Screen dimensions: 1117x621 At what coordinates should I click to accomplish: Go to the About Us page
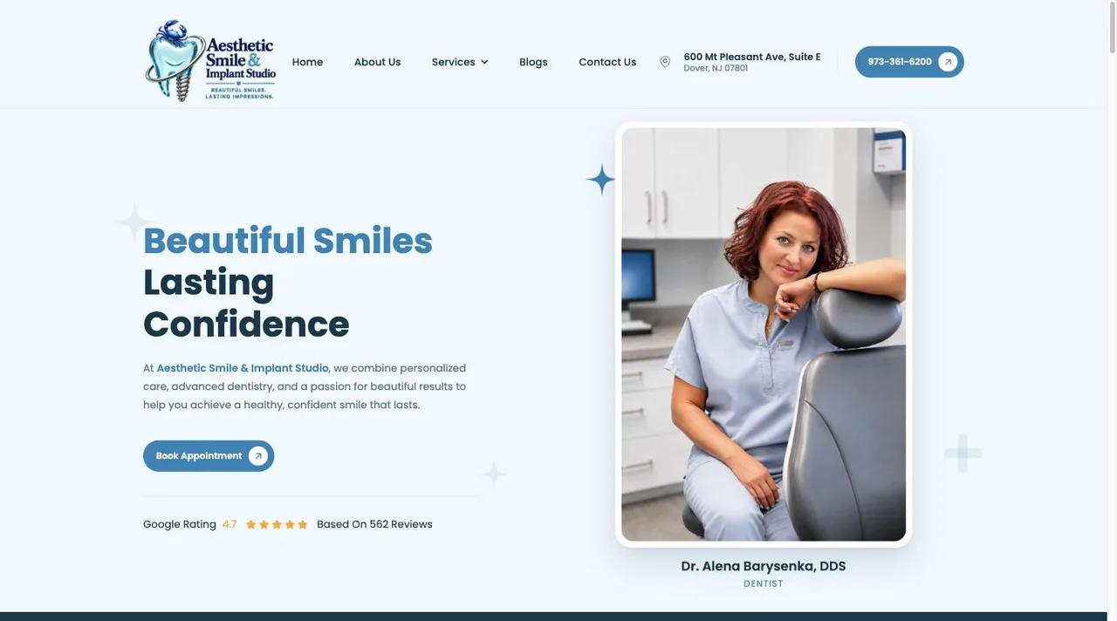tap(377, 62)
